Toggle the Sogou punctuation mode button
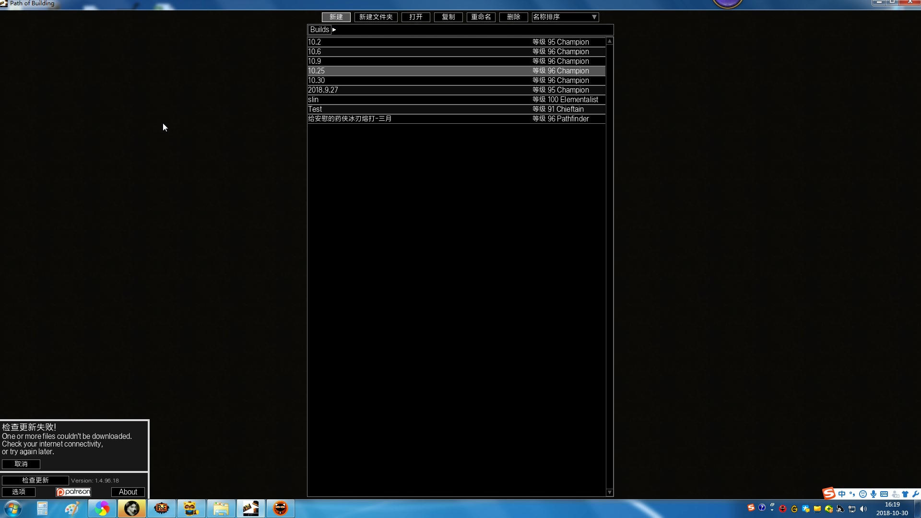This screenshot has height=518, width=921. [852, 494]
